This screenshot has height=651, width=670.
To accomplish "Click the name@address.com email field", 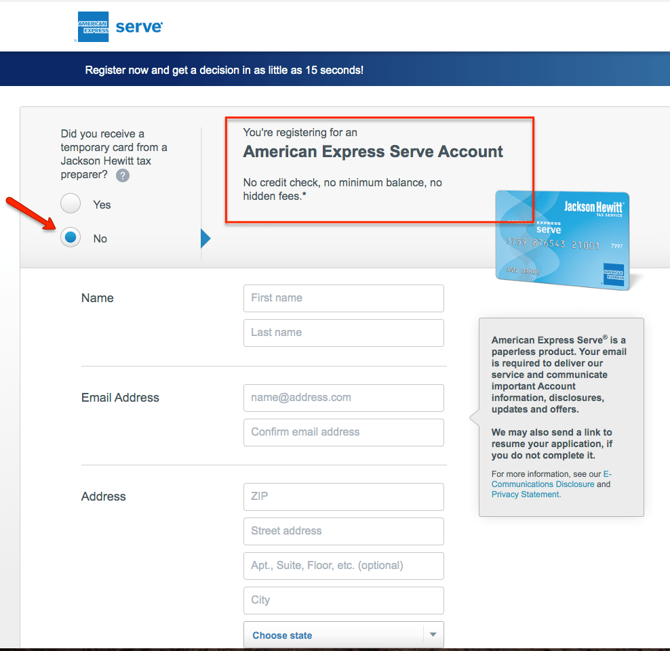I will [344, 398].
